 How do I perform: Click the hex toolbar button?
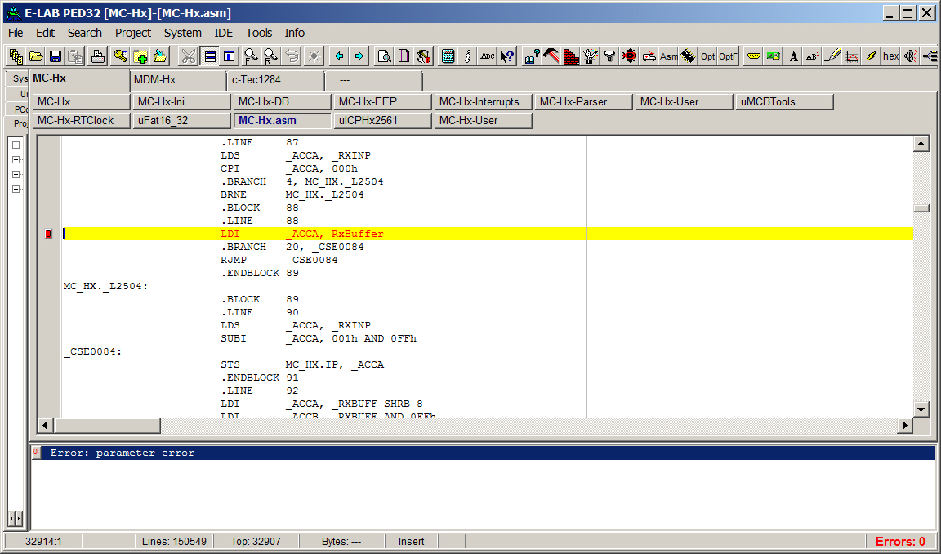click(891, 56)
